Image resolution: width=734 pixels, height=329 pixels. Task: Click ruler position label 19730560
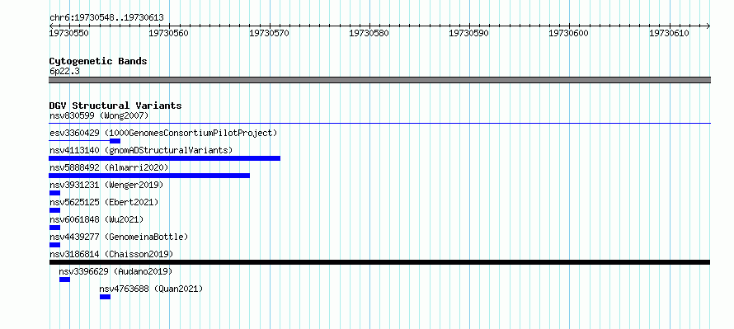[168, 33]
